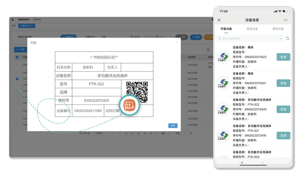This screenshot has height=176, width=301.
Task: Click the hamburger menu icon in header
Action: click(x=13, y=20)
